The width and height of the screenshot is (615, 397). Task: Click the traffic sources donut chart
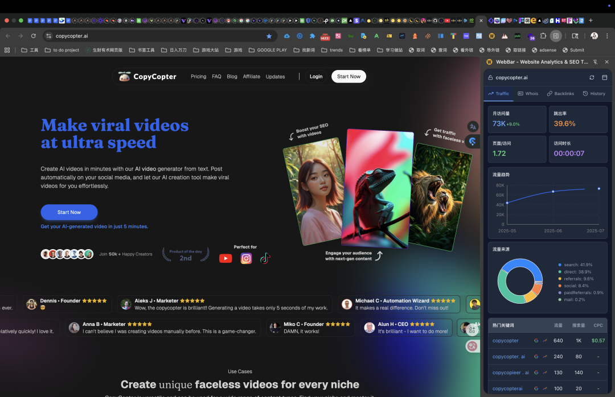click(x=520, y=281)
